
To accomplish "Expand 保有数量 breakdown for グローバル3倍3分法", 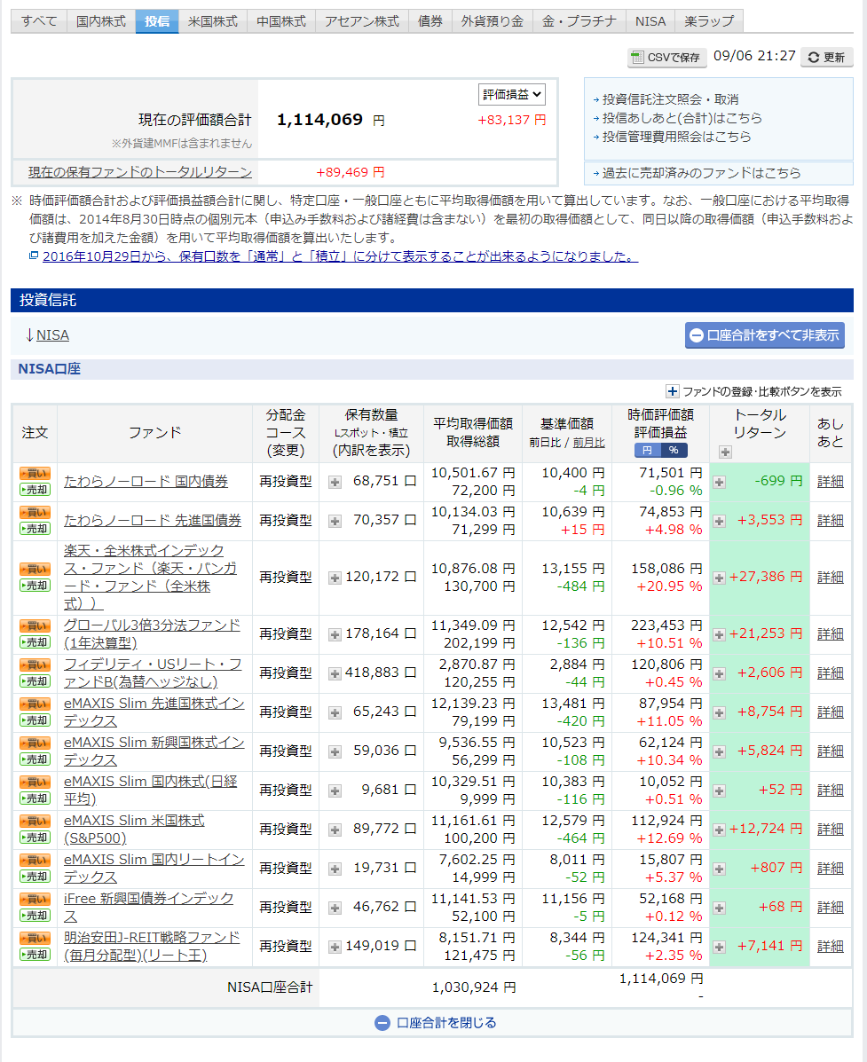I will click(x=335, y=634).
